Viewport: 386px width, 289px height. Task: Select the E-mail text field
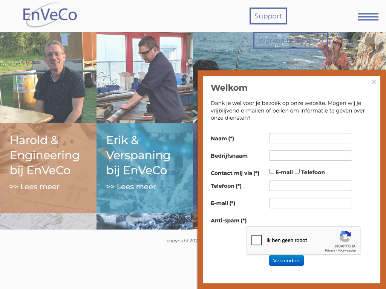pyautogui.click(x=311, y=203)
